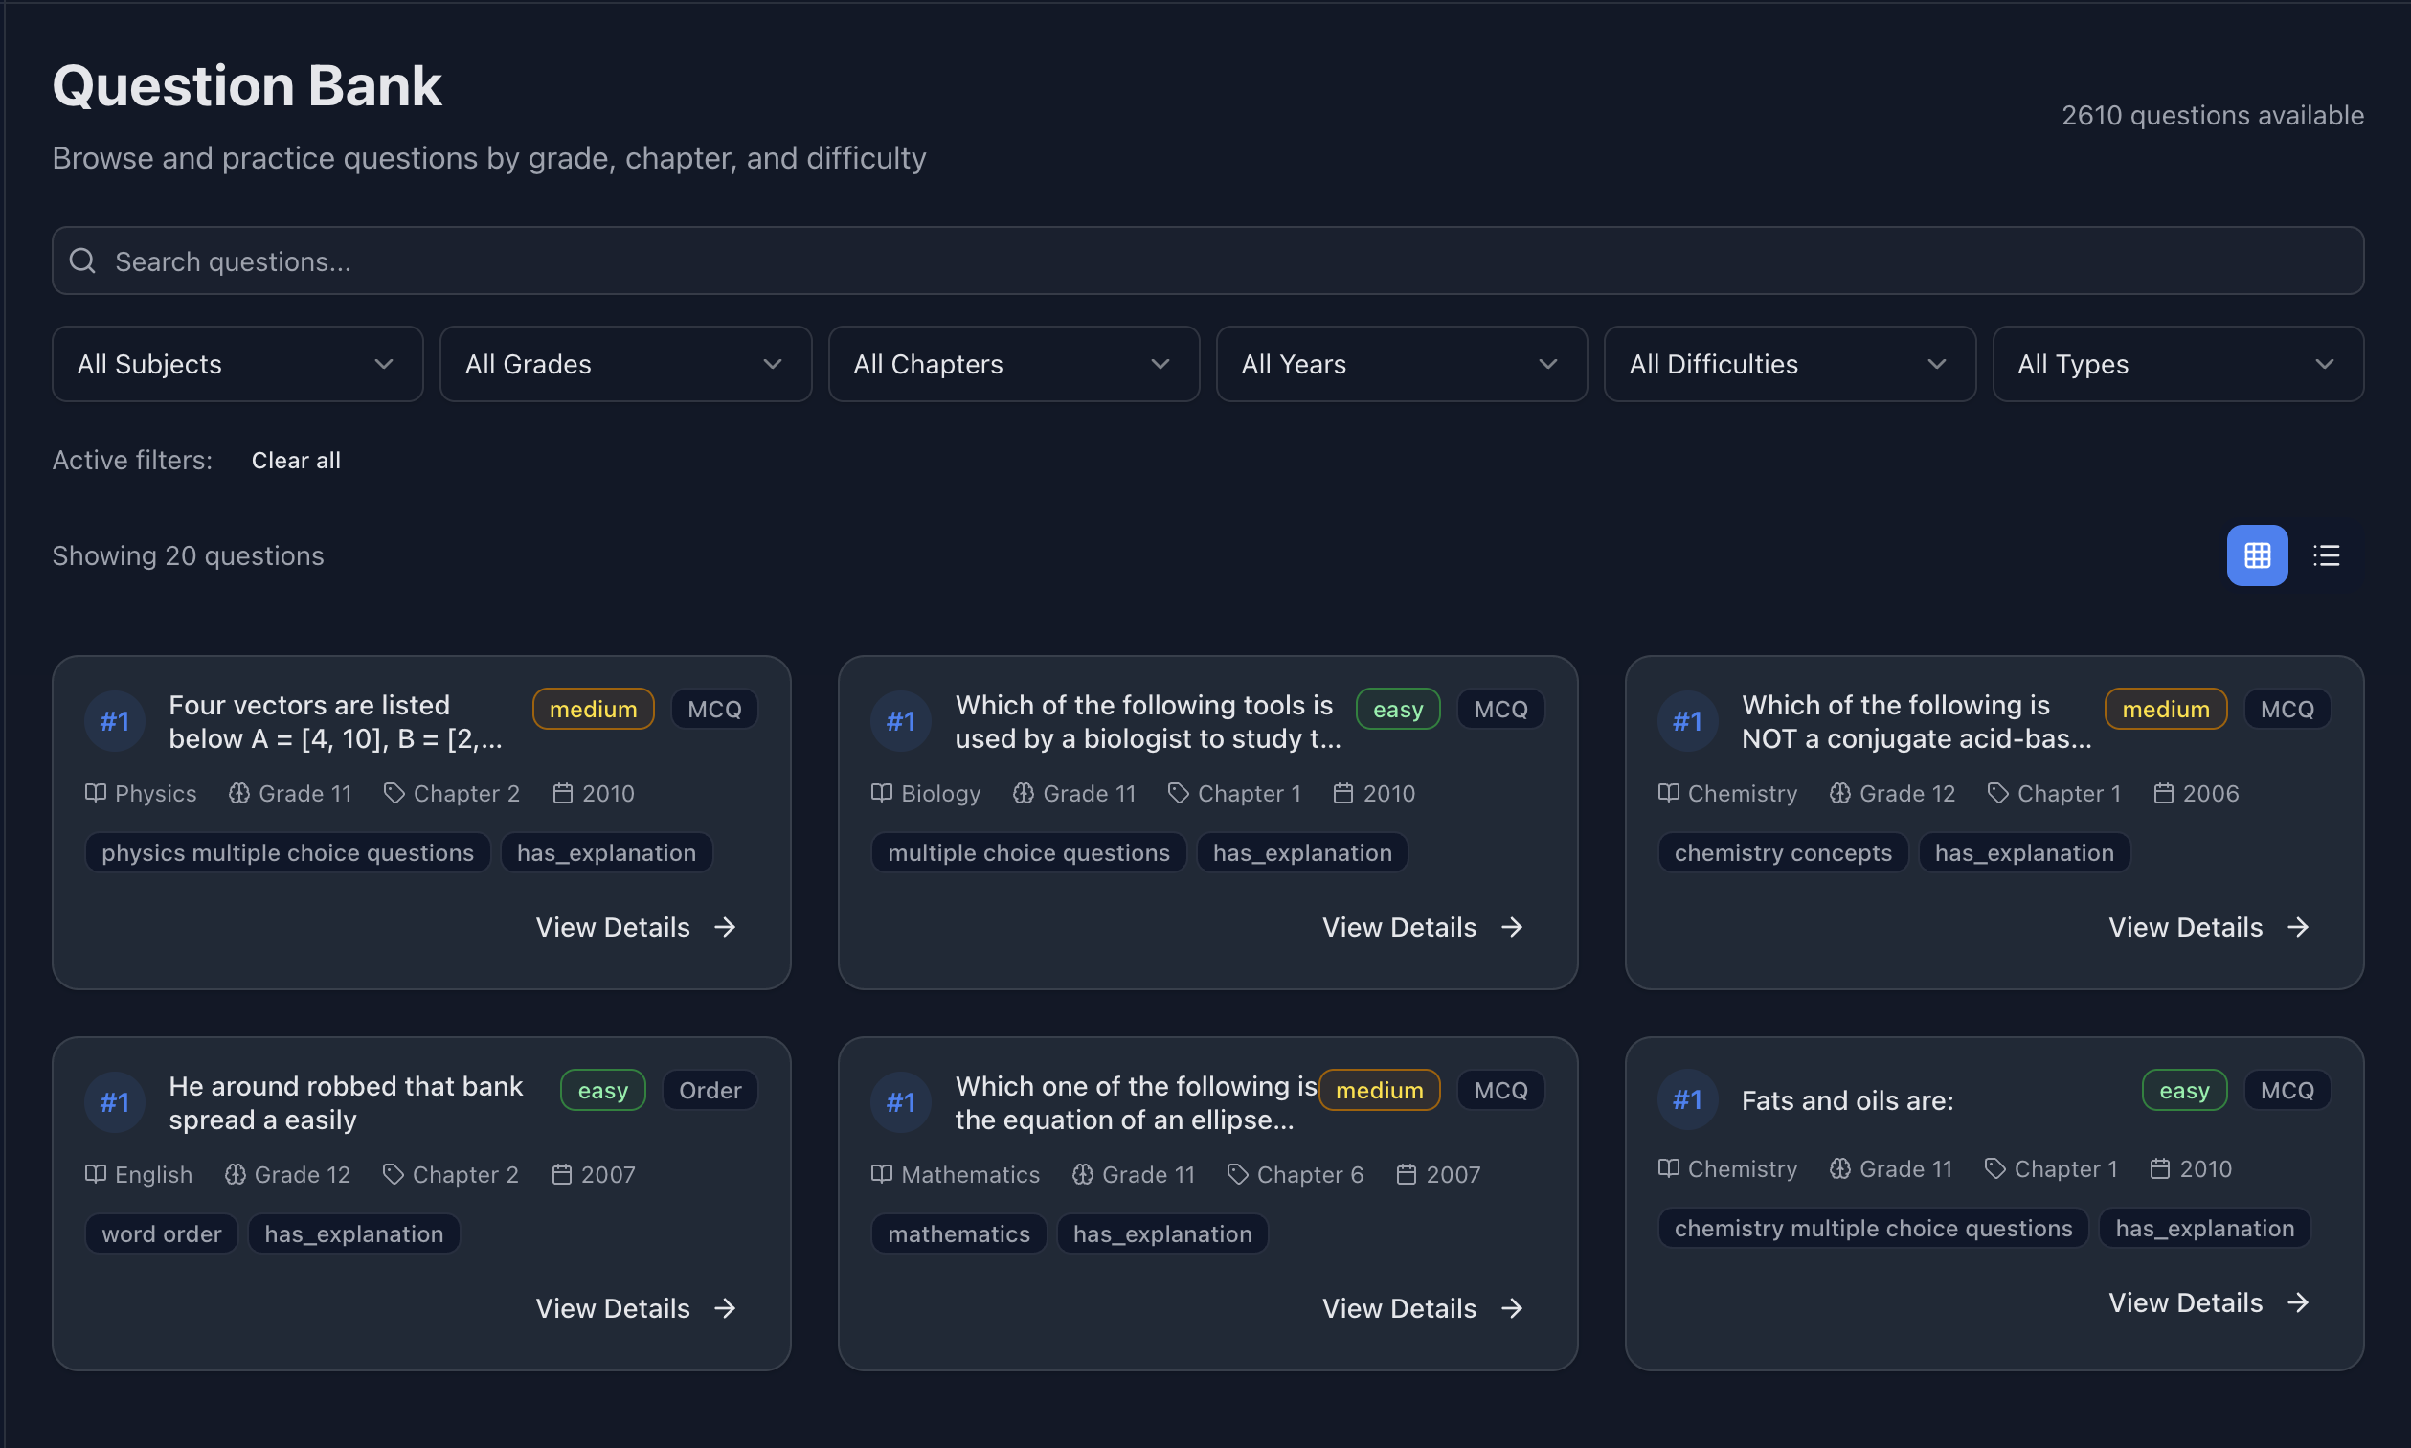Click calendar icon on Biology card

pyautogui.click(x=1343, y=793)
